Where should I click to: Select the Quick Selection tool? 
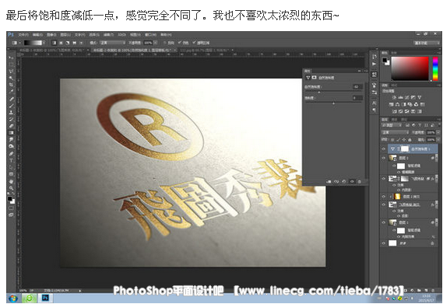click(11, 78)
